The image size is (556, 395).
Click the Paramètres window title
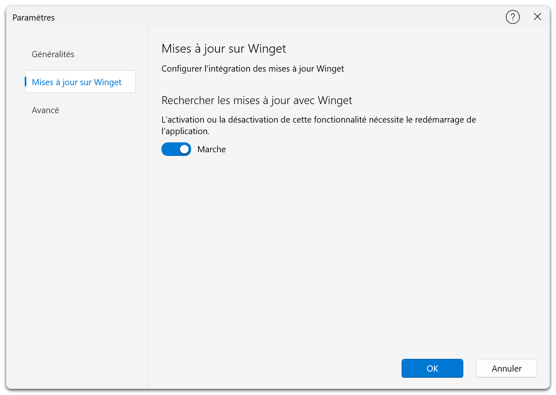point(33,18)
